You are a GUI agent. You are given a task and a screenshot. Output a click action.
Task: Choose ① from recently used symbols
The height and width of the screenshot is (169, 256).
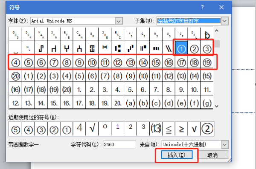click(x=67, y=129)
